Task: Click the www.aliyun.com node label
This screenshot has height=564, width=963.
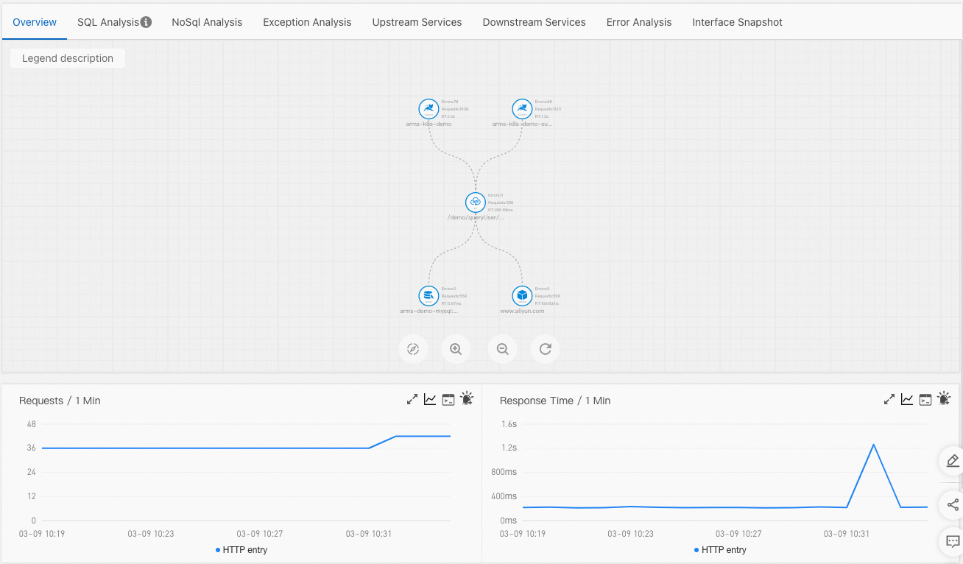Action: tap(522, 311)
